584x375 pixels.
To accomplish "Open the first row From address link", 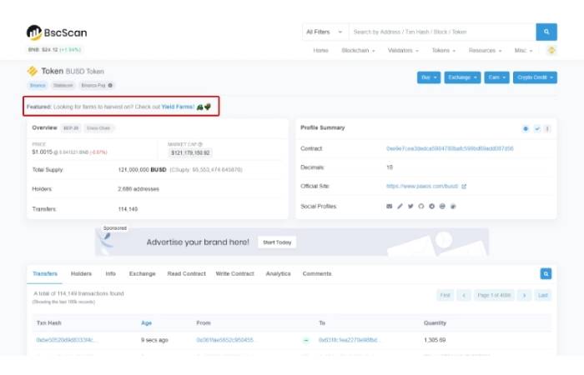I will pos(225,340).
